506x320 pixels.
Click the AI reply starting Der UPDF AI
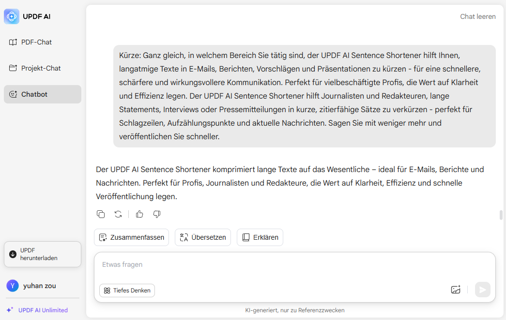[x=290, y=183]
